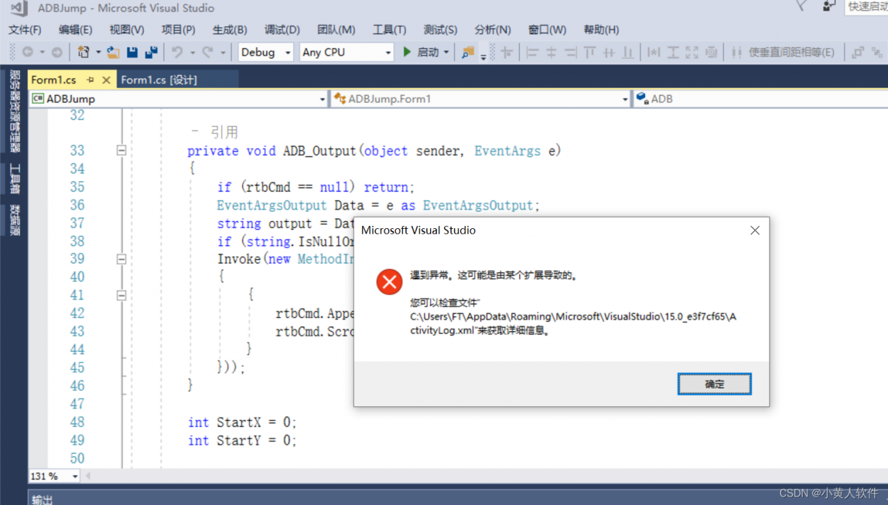
Task: Open the Debug configuration dropdown
Action: (x=266, y=52)
